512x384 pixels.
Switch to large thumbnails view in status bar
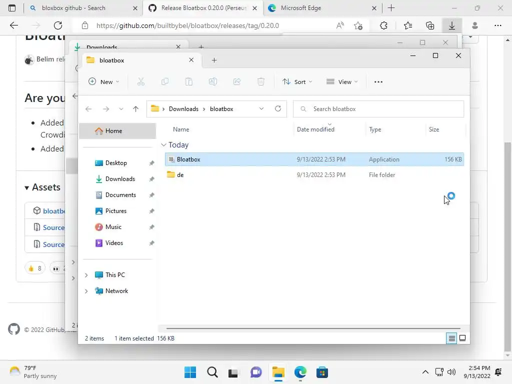click(462, 338)
